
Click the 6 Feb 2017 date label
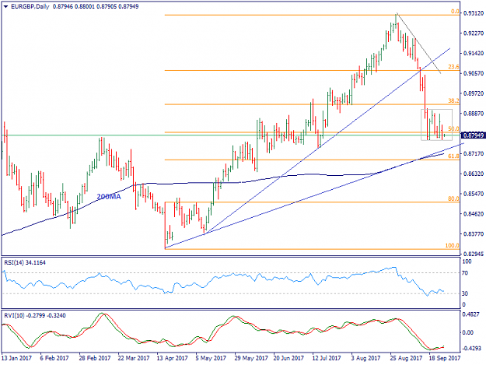point(54,358)
